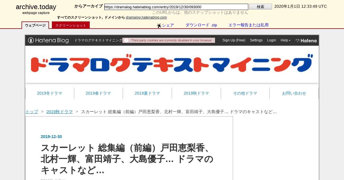The image size is (344, 180).
Task: Switch to the スクリーンショット tab
Action: 71,25
